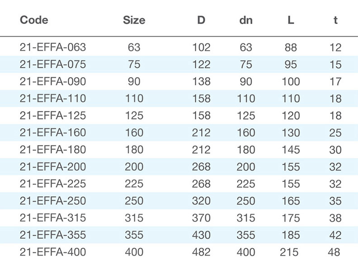The image size is (358, 260).
Task: Select product code 21-EFFA-063
Action: point(53,47)
